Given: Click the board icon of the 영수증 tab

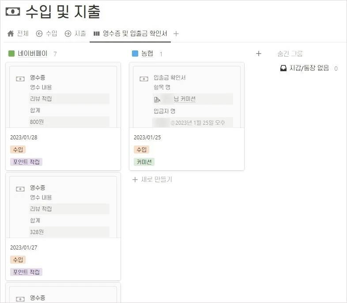Looking at the screenshot, I should tap(97, 34).
